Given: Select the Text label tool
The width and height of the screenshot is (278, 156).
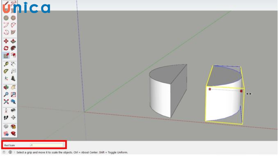Looking at the screenshot, I should (x=13, y=71).
